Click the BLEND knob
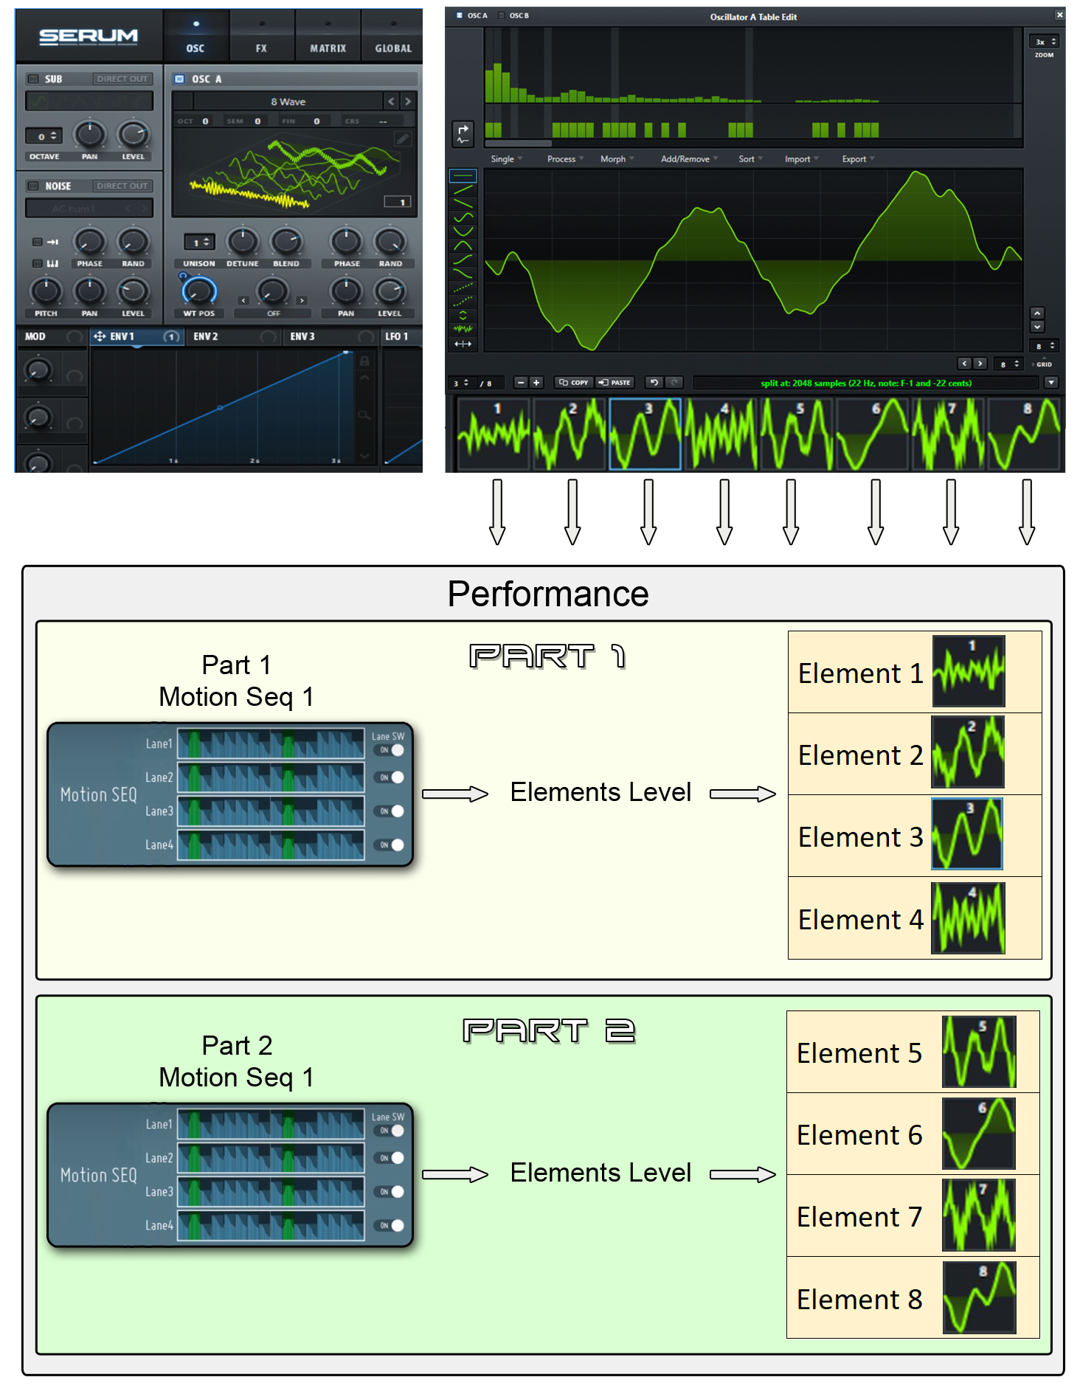This screenshot has height=1394, width=1080. [285, 240]
